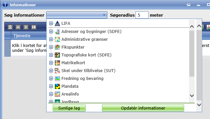Expand the Fredning og bevaring node
The width and height of the screenshot is (210, 119).
click(x=51, y=79)
